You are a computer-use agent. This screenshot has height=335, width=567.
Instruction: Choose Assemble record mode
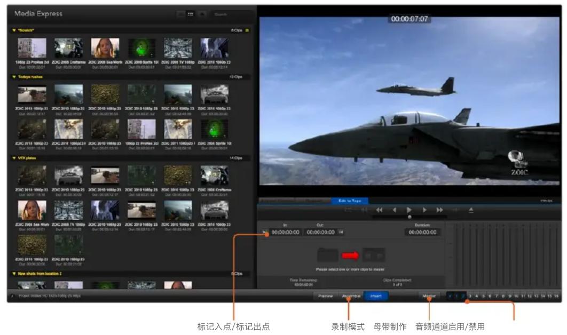[351, 296]
